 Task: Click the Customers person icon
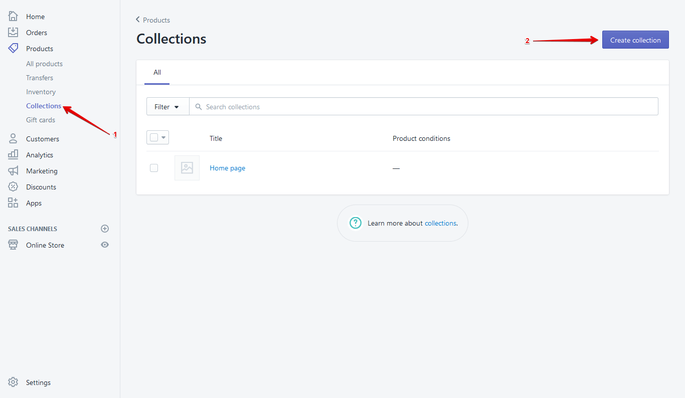(13, 139)
